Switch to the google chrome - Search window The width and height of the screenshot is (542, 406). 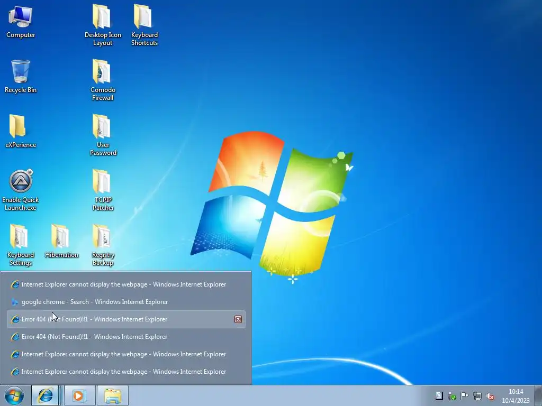coord(126,302)
